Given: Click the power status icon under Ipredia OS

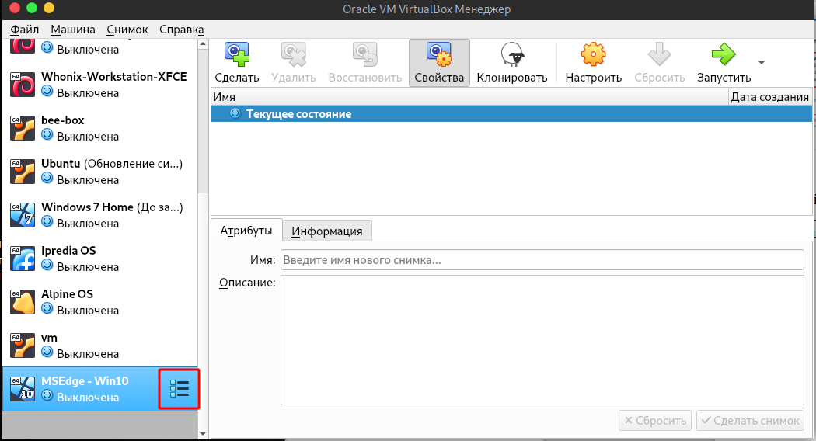Looking at the screenshot, I should pyautogui.click(x=47, y=265).
